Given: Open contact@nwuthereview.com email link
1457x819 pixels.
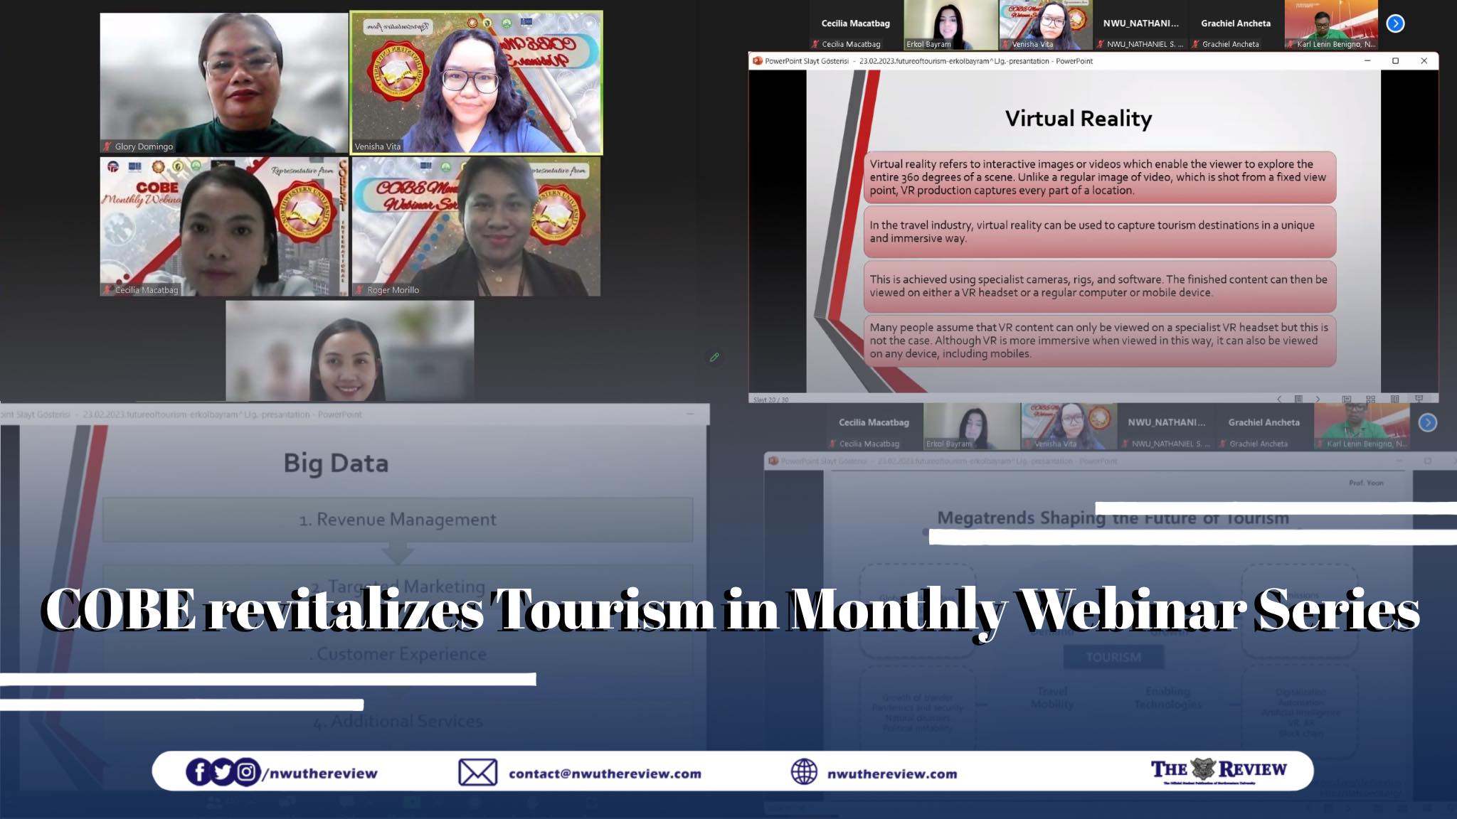Looking at the screenshot, I should tap(605, 773).
